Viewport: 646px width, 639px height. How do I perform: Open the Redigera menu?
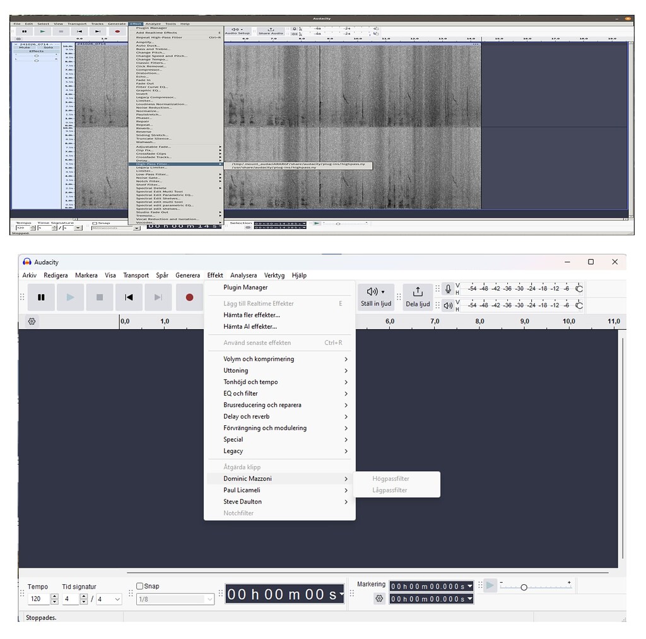pyautogui.click(x=56, y=275)
